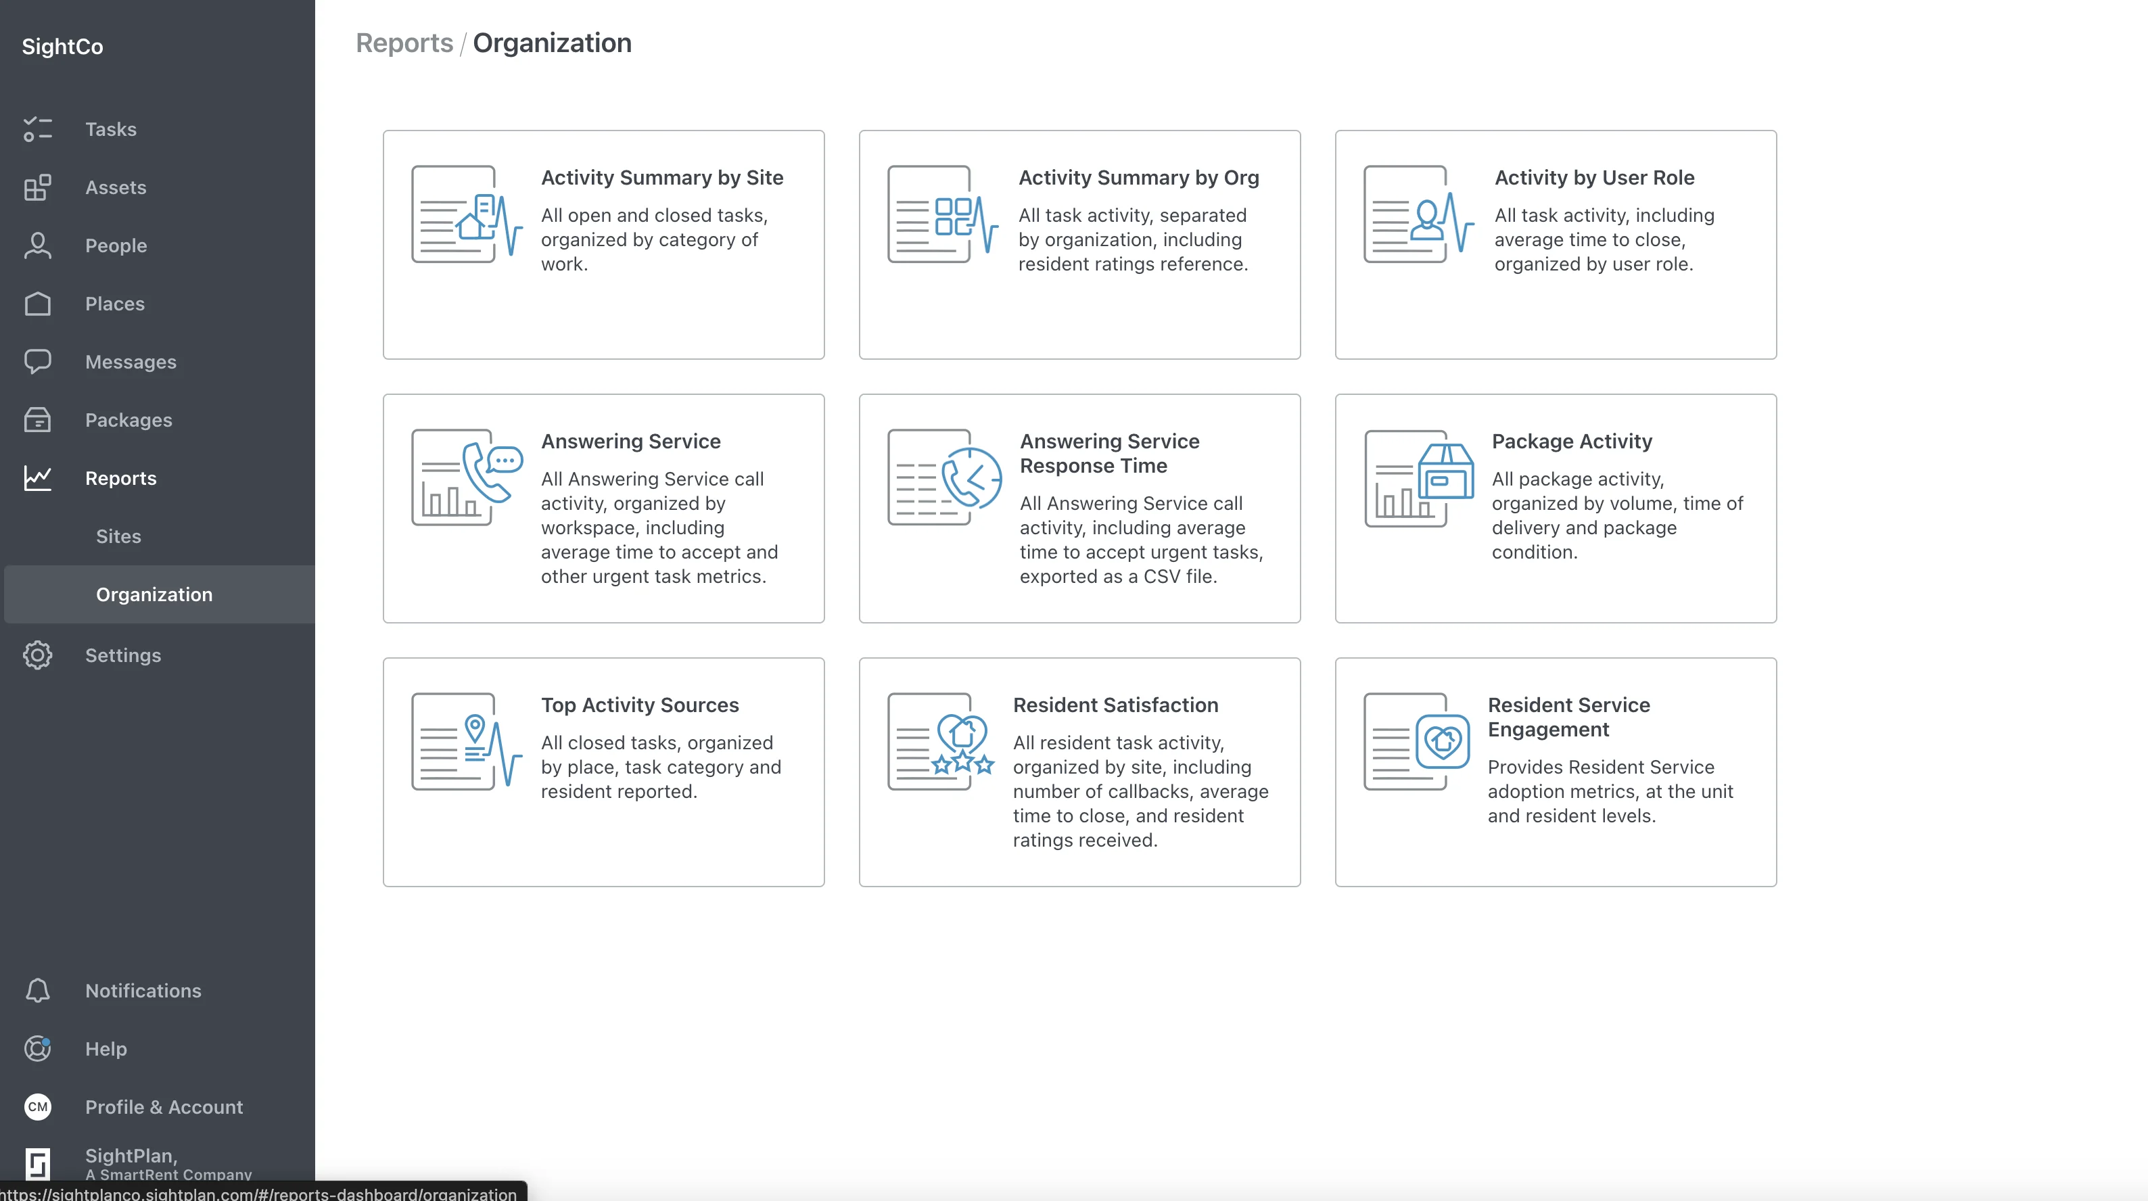Click Top Activity Sources map pin icon
Screen dimensions: 2148x1201
point(467,741)
